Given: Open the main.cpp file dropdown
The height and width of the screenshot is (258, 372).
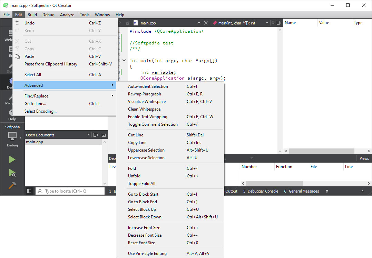Looking at the screenshot, I should pos(199,23).
